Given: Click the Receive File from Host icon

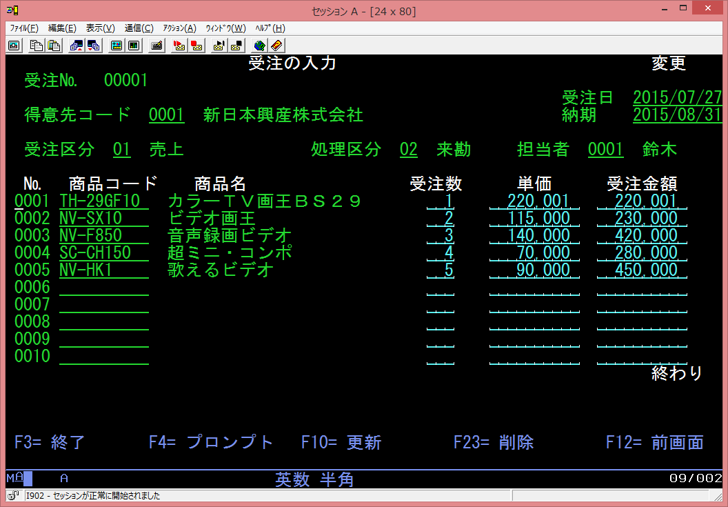Looking at the screenshot, I should pos(94,46).
